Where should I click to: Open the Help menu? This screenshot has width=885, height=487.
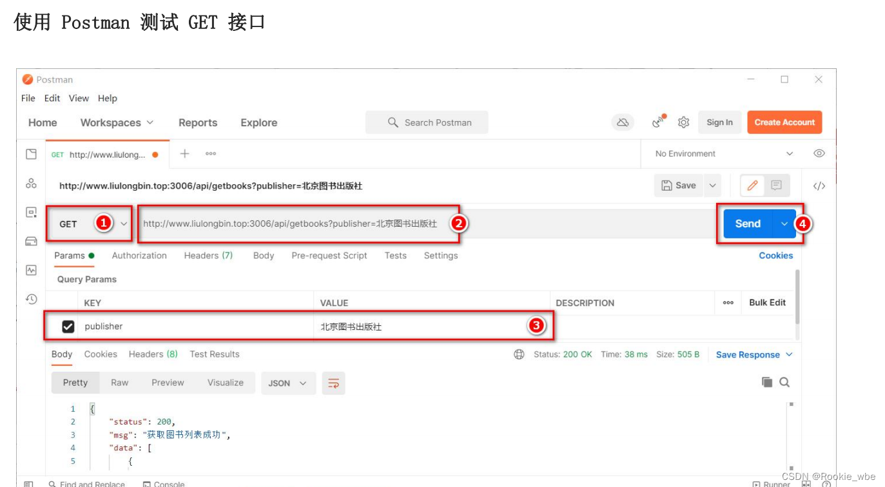click(108, 99)
